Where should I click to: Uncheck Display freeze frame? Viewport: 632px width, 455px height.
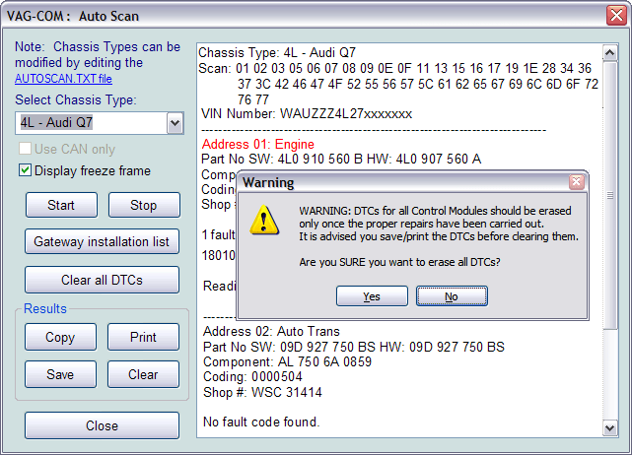point(25,170)
